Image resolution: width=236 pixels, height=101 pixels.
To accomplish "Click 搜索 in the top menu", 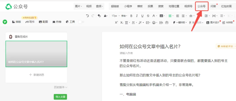I will (x=161, y=6).
